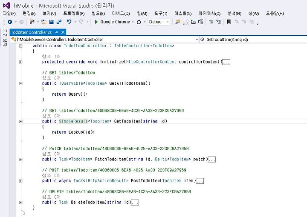
Task: Open the 도구(T) menu
Action: pos(161,14)
